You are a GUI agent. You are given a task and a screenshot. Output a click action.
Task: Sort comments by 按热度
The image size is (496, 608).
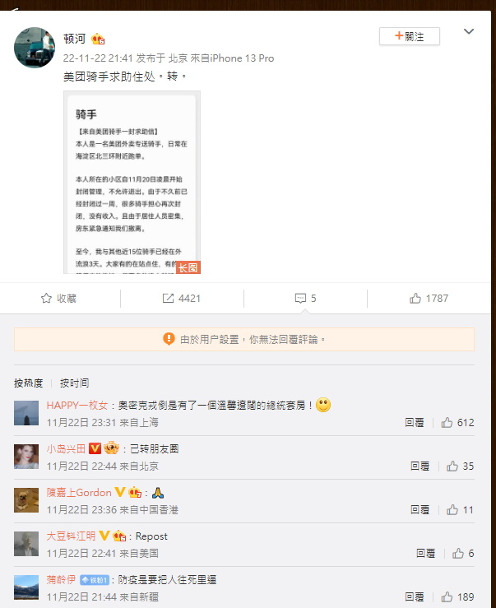click(x=28, y=383)
